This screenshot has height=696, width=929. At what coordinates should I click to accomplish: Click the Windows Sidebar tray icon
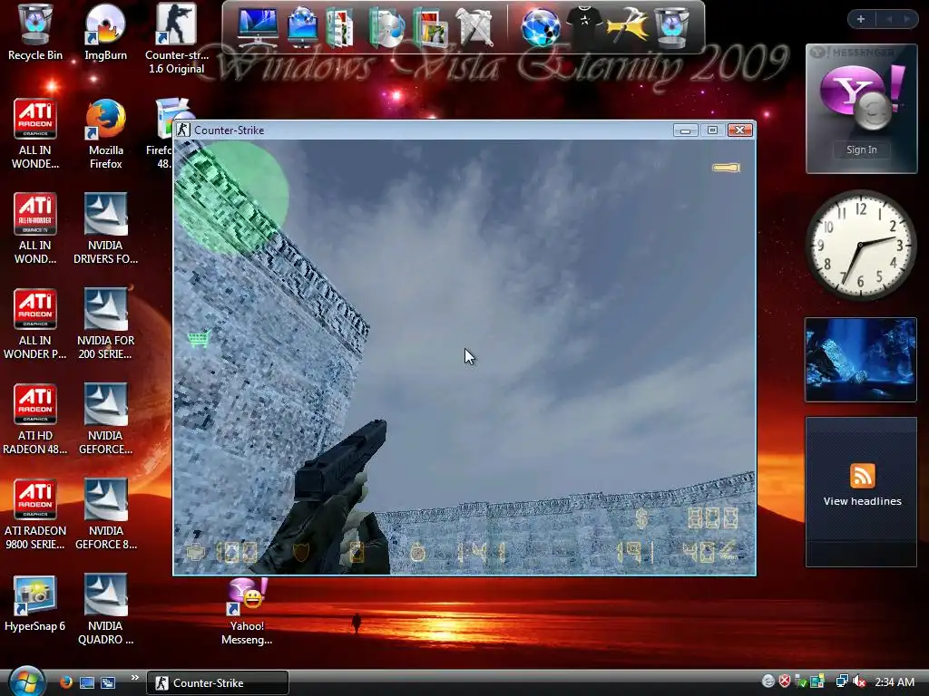coord(817,681)
